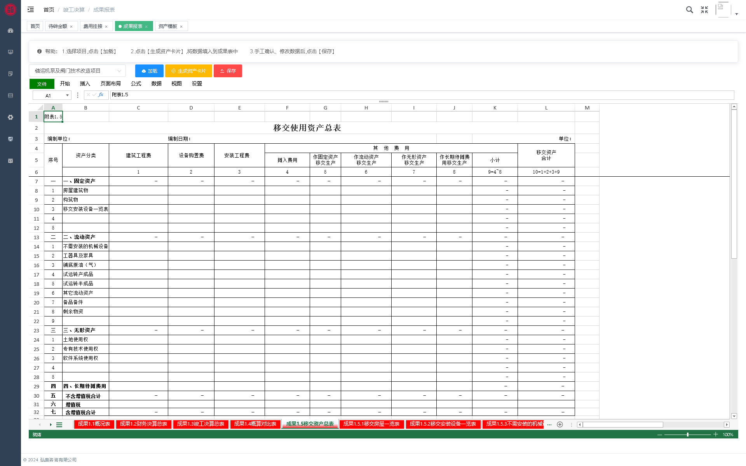Viewport: 746px width, 466px height.
Task: Click the formula confirm checkmark icon
Action: click(94, 95)
